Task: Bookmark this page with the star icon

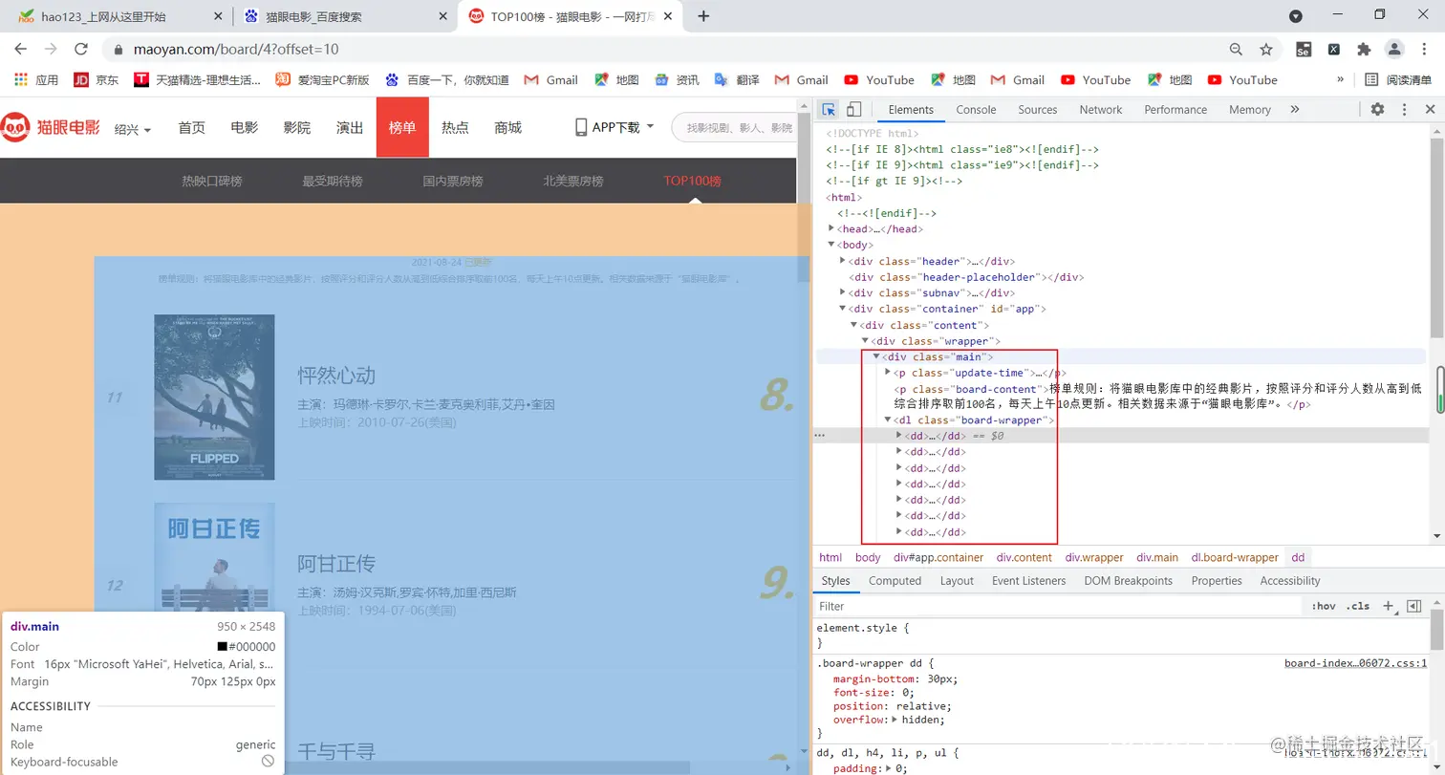Action: pyautogui.click(x=1266, y=49)
